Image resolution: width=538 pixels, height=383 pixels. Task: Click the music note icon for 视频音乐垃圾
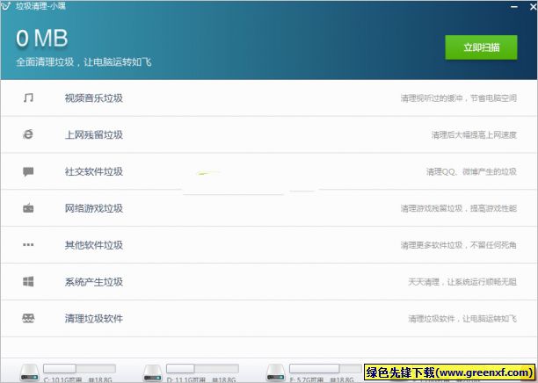28,98
